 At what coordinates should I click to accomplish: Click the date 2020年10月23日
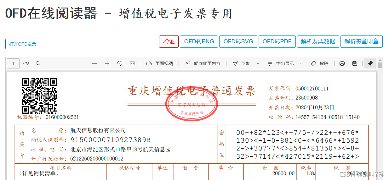315,107
